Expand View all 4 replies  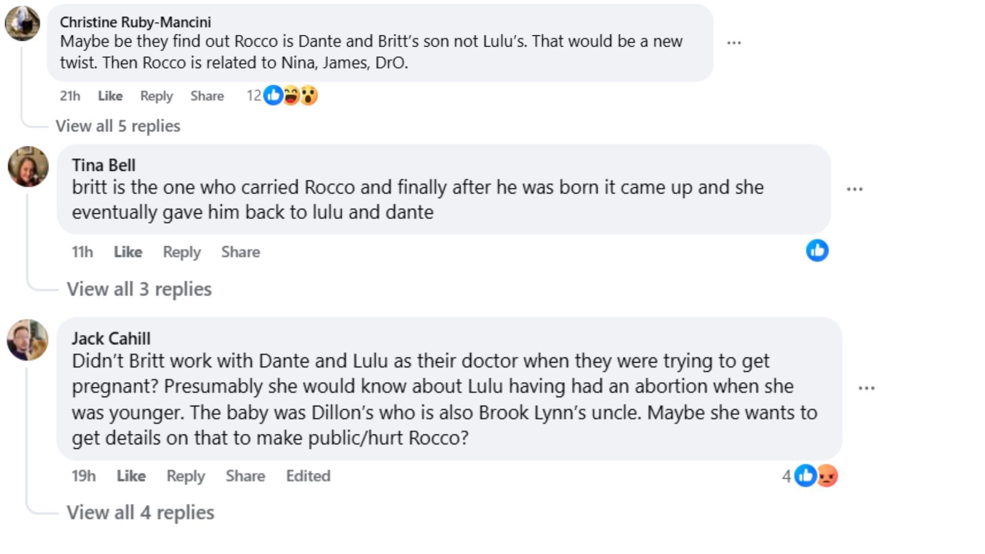(140, 512)
